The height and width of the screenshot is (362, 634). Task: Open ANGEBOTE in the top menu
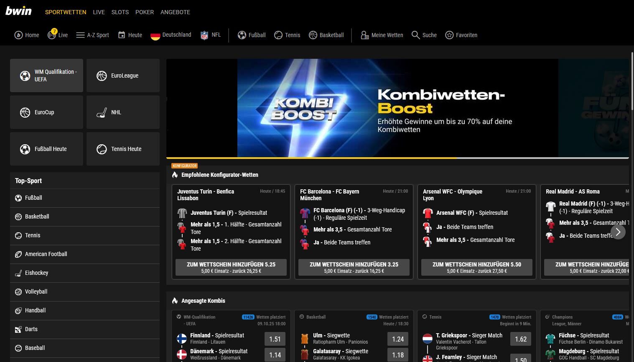(175, 12)
